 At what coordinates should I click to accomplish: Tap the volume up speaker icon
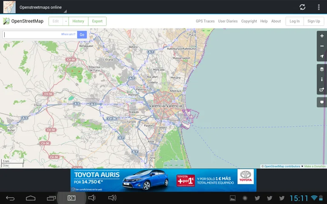coord(112,198)
